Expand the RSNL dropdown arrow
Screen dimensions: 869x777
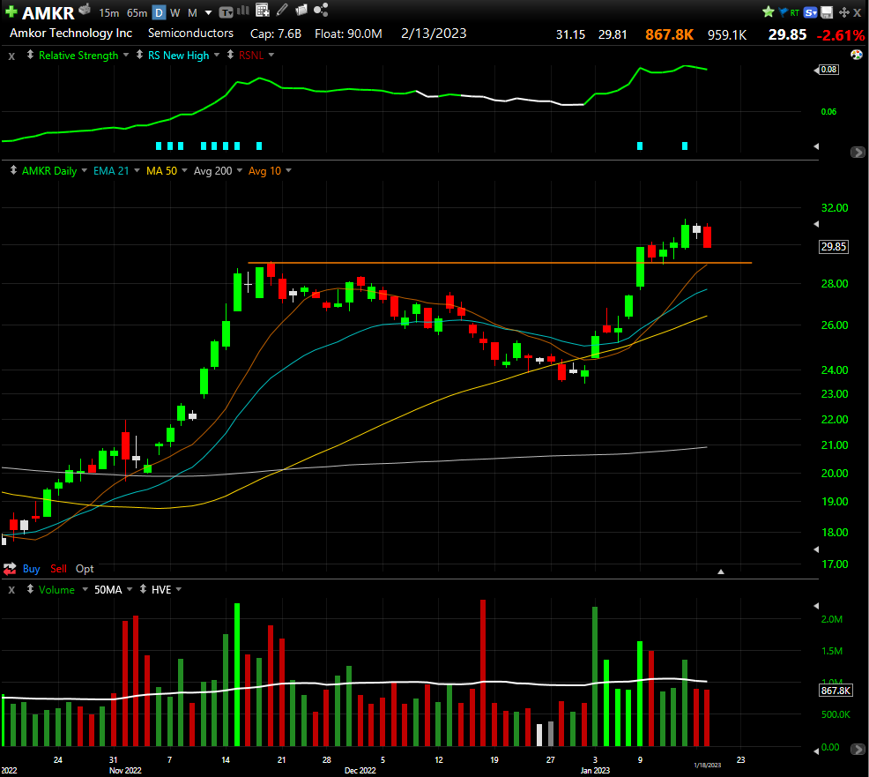tap(271, 55)
